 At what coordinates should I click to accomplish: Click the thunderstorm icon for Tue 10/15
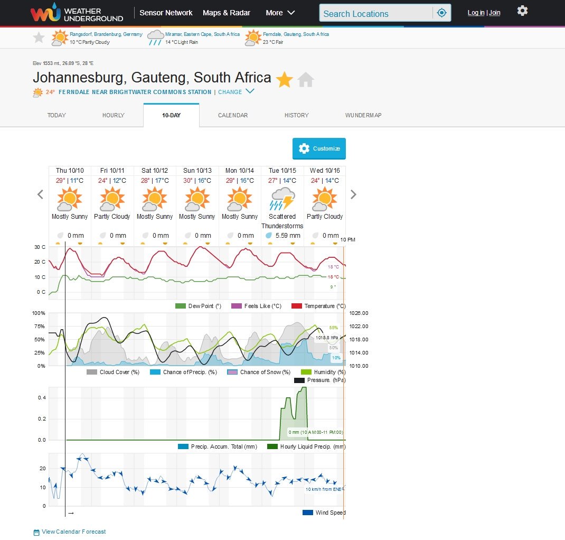[282, 200]
